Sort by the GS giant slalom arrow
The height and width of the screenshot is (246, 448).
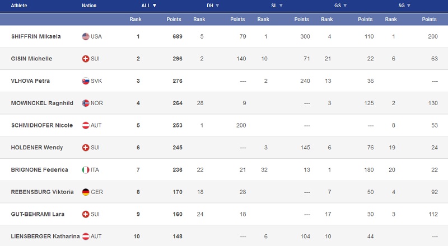345,6
